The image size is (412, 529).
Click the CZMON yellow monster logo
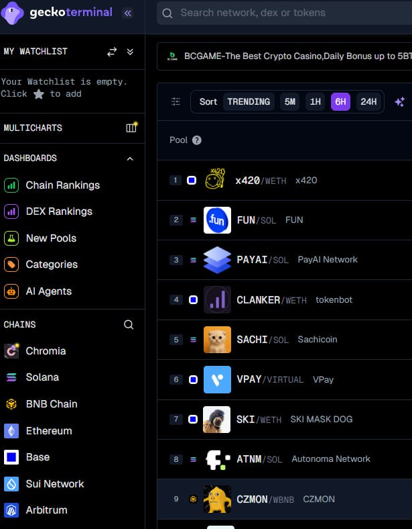[x=218, y=499]
